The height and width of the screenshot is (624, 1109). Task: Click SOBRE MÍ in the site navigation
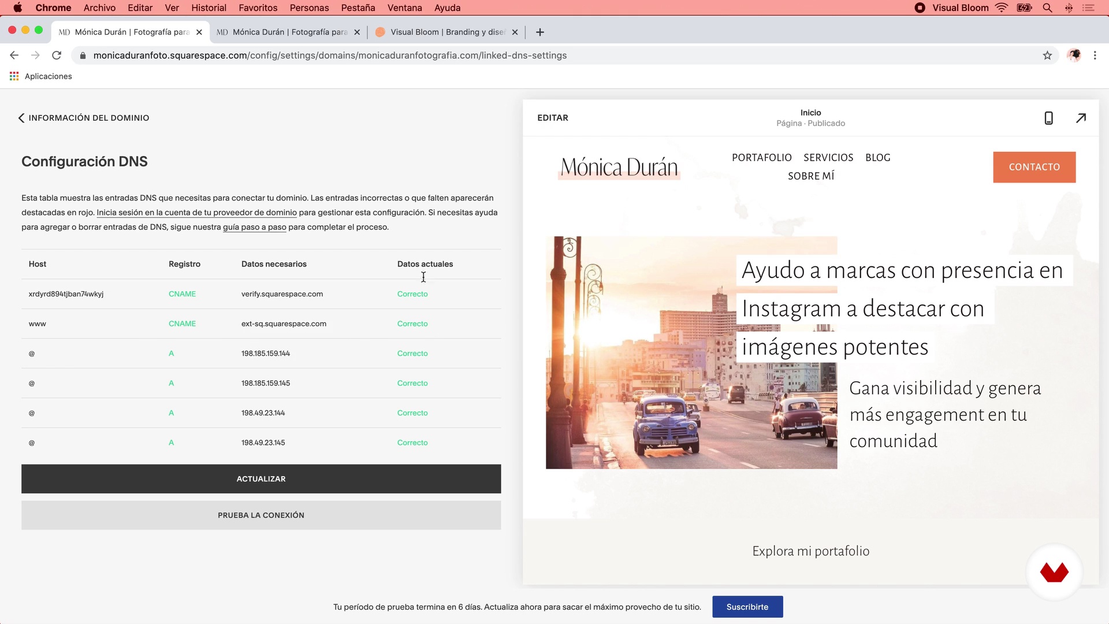point(811,176)
